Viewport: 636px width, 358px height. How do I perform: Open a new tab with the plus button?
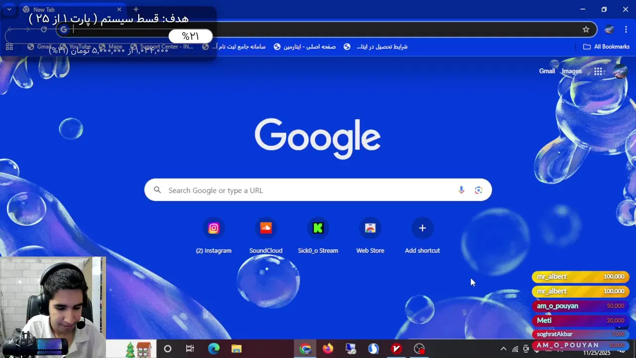(136, 9)
